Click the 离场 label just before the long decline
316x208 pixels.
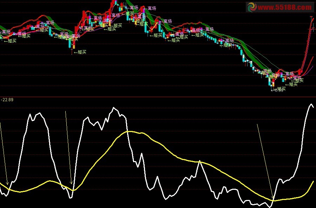coord(207,29)
